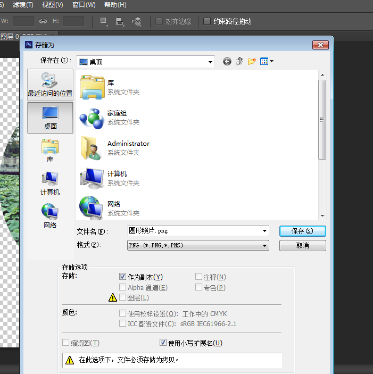Toggle 使用小写扩展名(U) checkbox

point(163,343)
